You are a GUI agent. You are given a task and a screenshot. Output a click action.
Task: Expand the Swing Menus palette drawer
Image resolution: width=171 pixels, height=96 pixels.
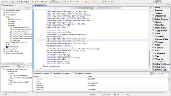pos(161,67)
